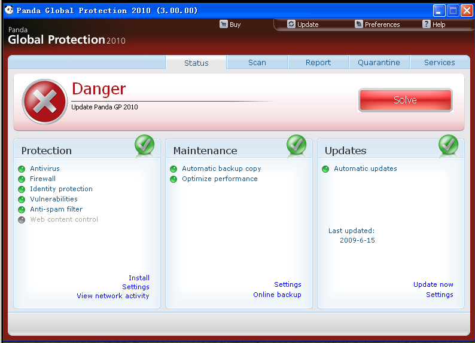Open the Services tab
Viewport: 475px width, 343px height.
tap(440, 62)
